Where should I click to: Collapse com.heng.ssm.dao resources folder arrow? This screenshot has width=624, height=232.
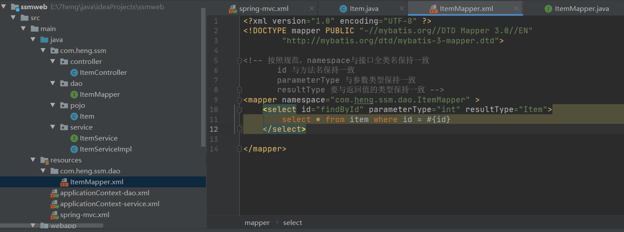pos(43,171)
